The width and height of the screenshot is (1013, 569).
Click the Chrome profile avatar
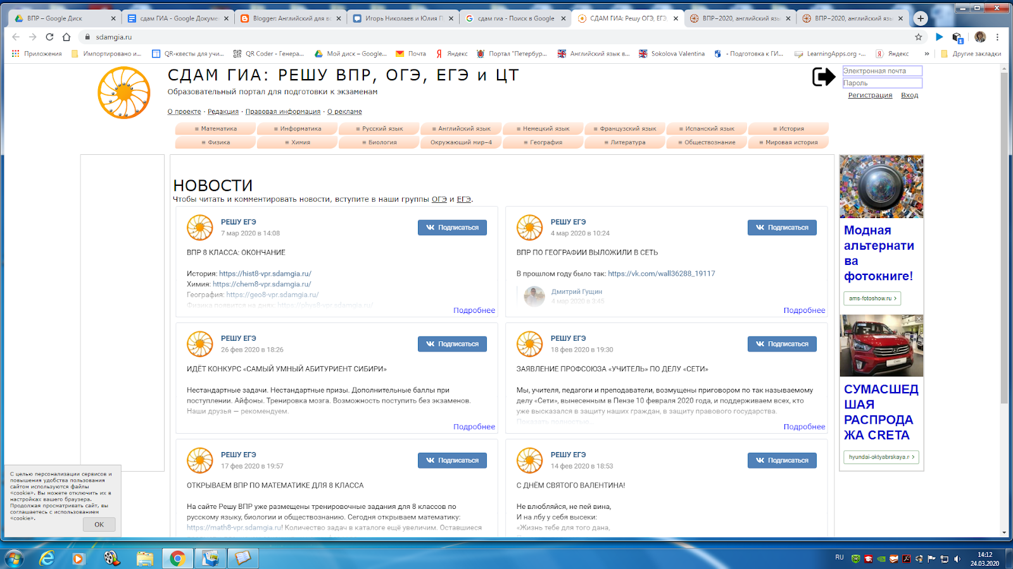coord(980,37)
